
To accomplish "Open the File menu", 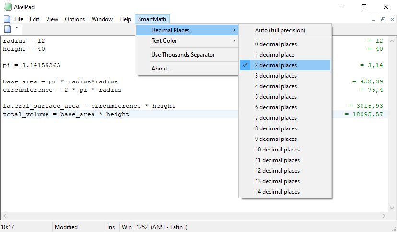I will [19, 19].
